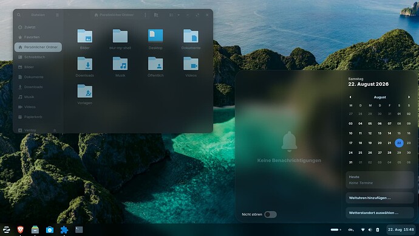419x236 pixels.
Task: Click the battery icon in system tray
Action: 378,229
